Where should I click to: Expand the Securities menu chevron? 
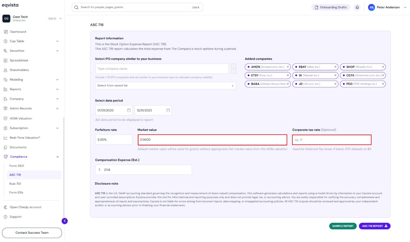tap(57, 51)
